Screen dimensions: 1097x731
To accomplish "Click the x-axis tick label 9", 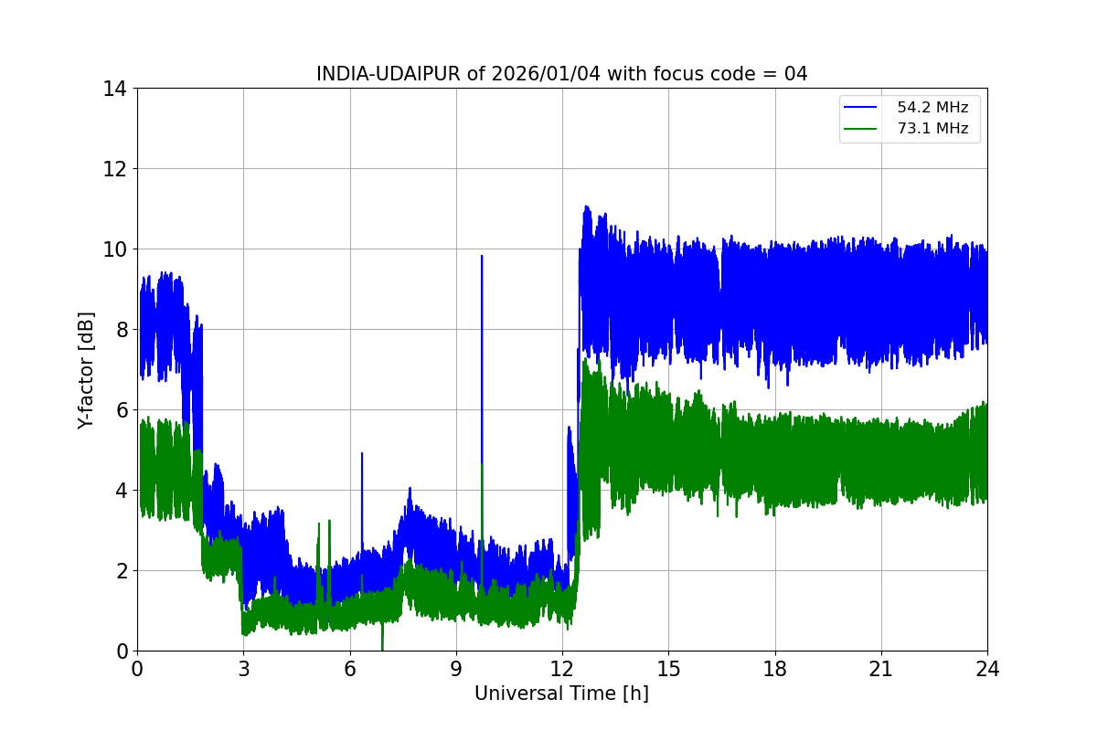I will click(456, 669).
